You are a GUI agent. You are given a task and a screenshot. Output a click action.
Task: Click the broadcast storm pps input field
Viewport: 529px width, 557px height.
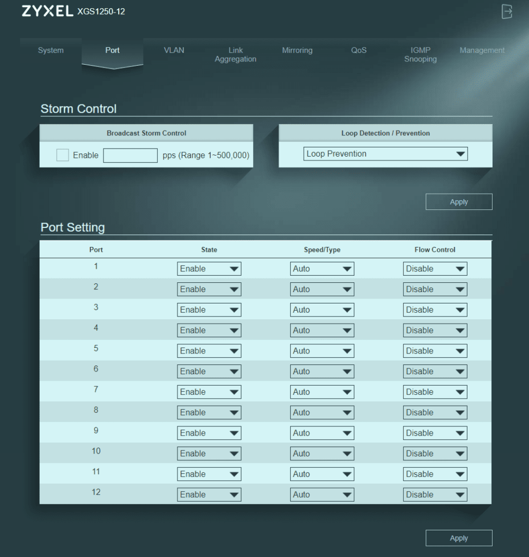pyautogui.click(x=130, y=155)
